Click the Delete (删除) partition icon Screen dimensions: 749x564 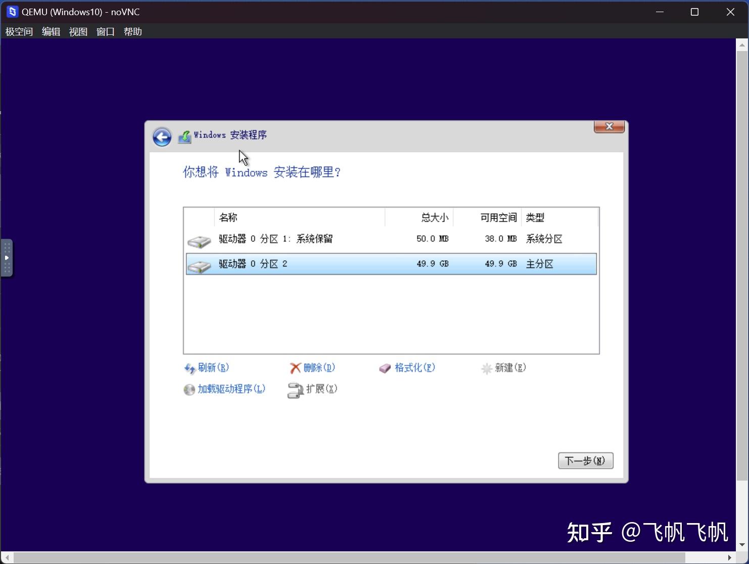295,368
